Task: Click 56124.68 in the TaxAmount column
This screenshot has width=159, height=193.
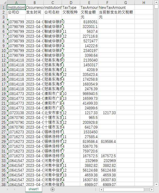Action: pos(89,170)
